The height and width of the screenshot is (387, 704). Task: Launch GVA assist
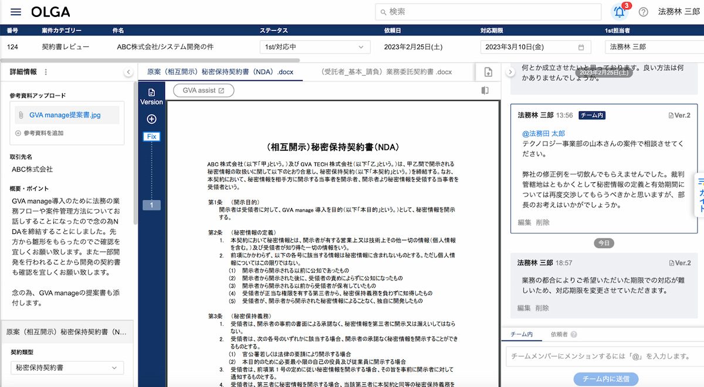[x=204, y=90]
